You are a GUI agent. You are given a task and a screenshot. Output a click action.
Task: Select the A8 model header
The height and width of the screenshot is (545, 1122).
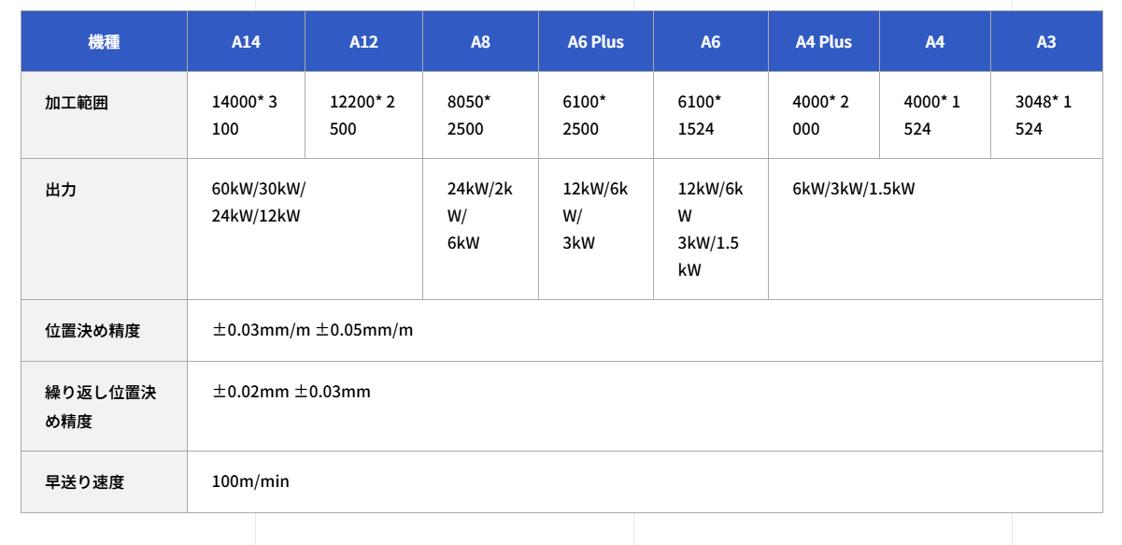tap(480, 42)
